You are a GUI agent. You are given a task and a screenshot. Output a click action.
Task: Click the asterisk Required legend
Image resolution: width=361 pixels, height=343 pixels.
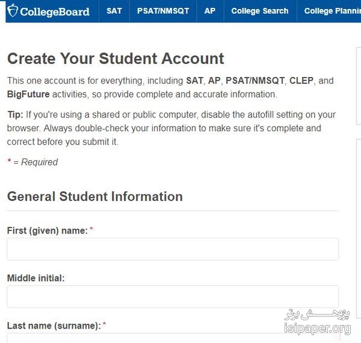[32, 162]
